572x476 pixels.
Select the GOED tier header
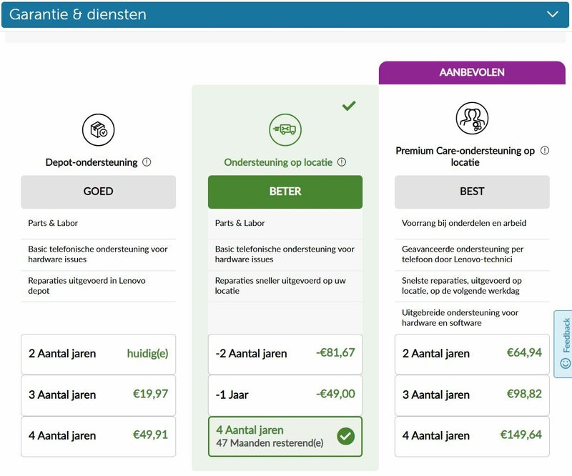tap(98, 192)
